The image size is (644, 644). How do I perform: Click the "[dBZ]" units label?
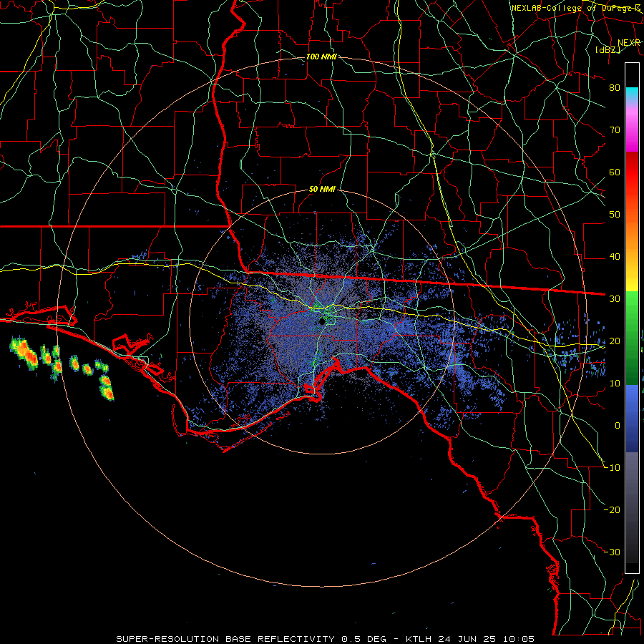(608, 49)
